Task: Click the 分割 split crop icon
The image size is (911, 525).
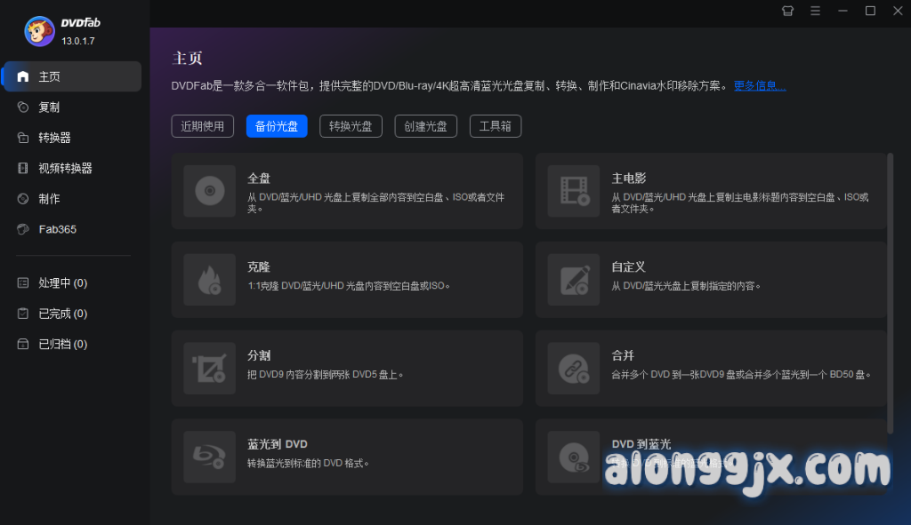Action: coord(209,369)
